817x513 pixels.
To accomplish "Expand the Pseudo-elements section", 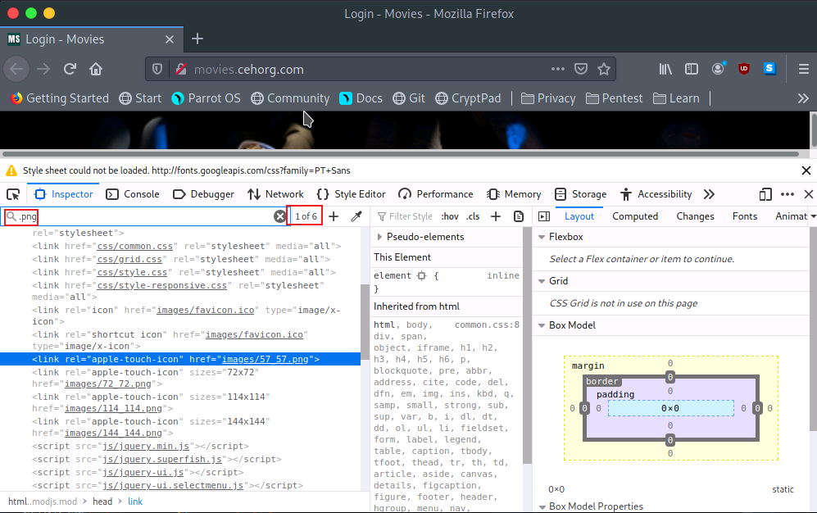I will (379, 237).
